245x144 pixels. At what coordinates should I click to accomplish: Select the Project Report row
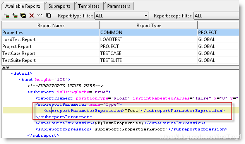(120, 46)
